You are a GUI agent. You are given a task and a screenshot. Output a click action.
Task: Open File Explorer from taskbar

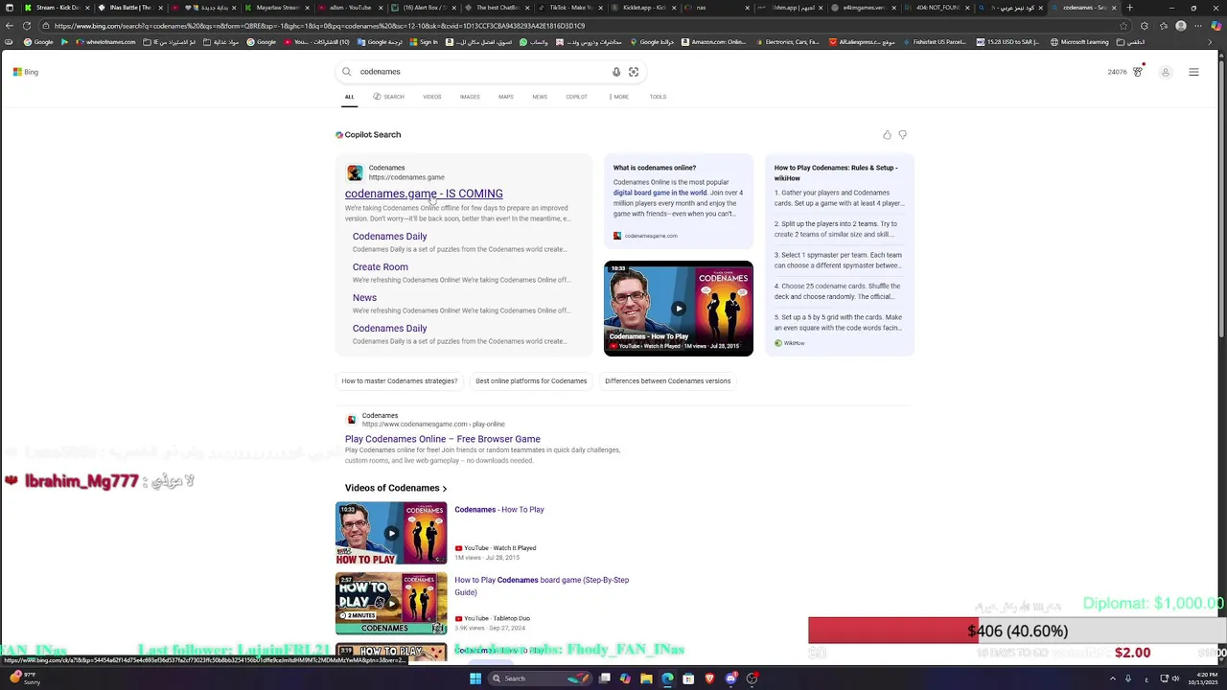click(x=647, y=678)
